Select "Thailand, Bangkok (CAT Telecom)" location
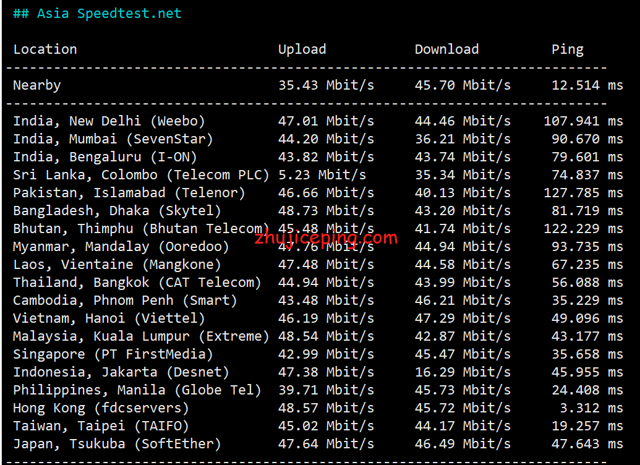 coord(137,283)
